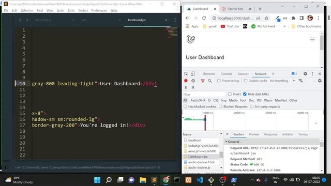Open network conditions wifi icon
Image resolution: width=331 pixels, height=186 pixels.
pyautogui.click(x=301, y=81)
